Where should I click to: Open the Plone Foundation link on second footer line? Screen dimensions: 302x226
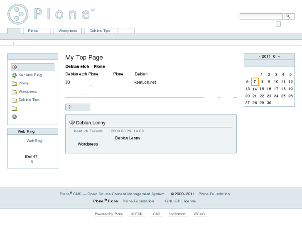(138, 201)
